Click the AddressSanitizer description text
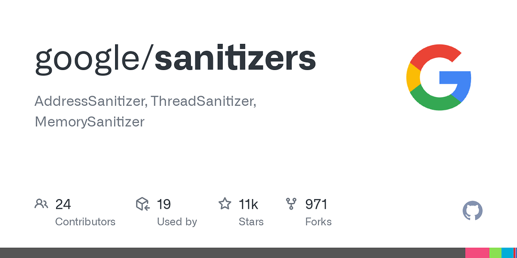 coord(91,102)
